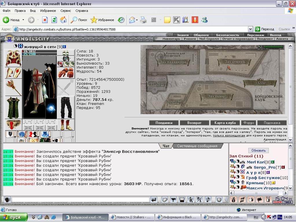Open player info icon next to Merl Kori

(x=273, y=162)
